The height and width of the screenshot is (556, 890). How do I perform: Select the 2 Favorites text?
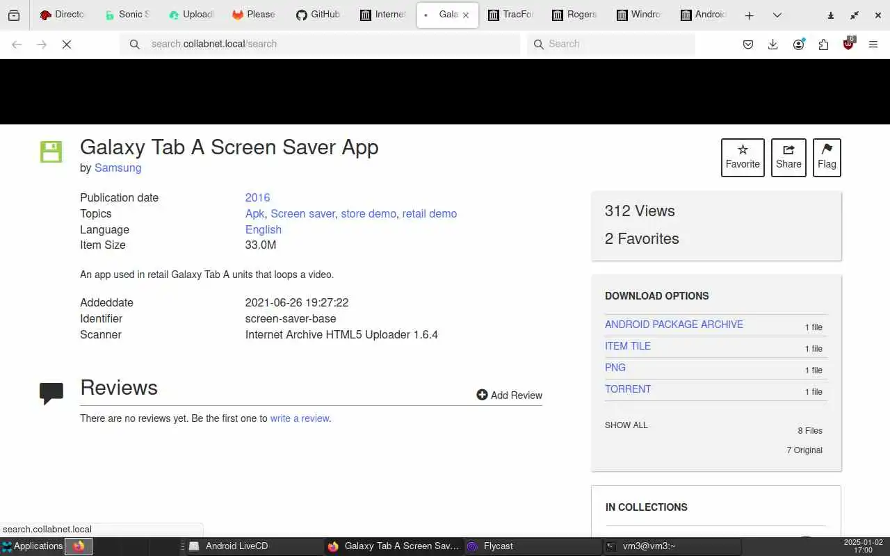(x=642, y=238)
